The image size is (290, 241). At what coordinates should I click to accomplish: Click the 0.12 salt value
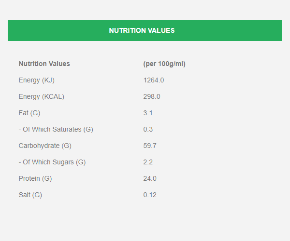tap(150, 195)
